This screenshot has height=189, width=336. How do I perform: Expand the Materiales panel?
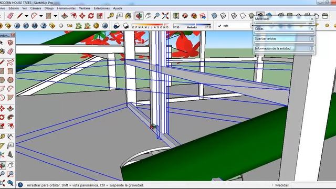tap(312, 19)
